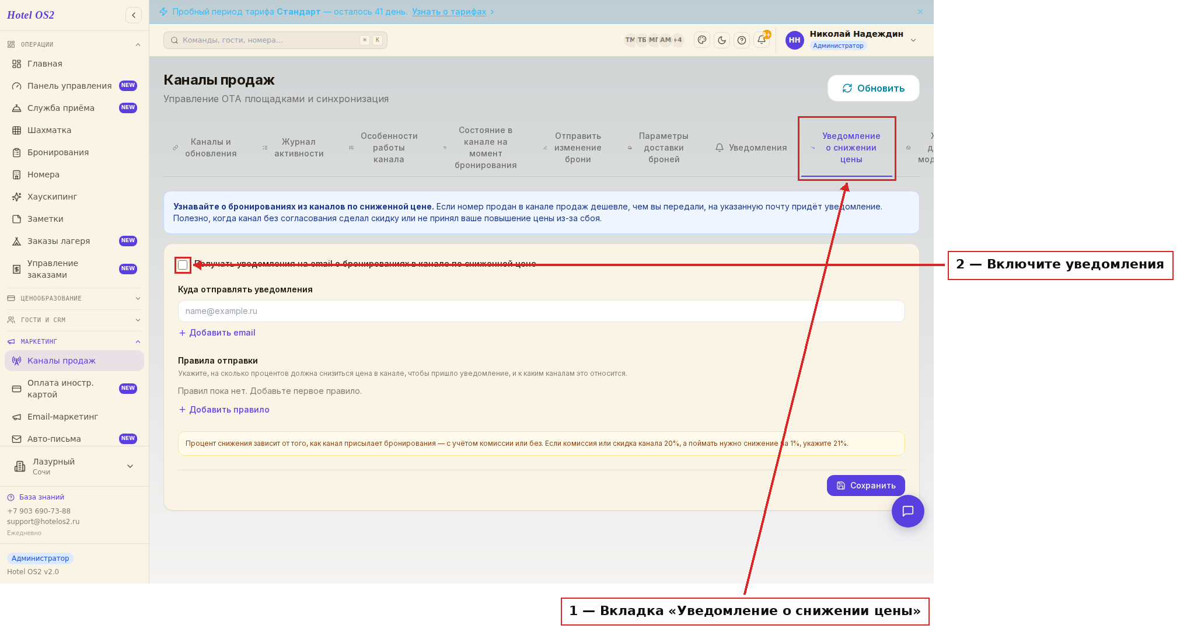Enable email notifications about reduced-price bookings checkbox

[183, 265]
